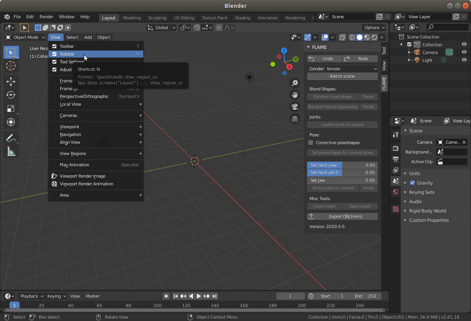Open the World properties tab
This screenshot has width=471, height=321.
[395, 191]
